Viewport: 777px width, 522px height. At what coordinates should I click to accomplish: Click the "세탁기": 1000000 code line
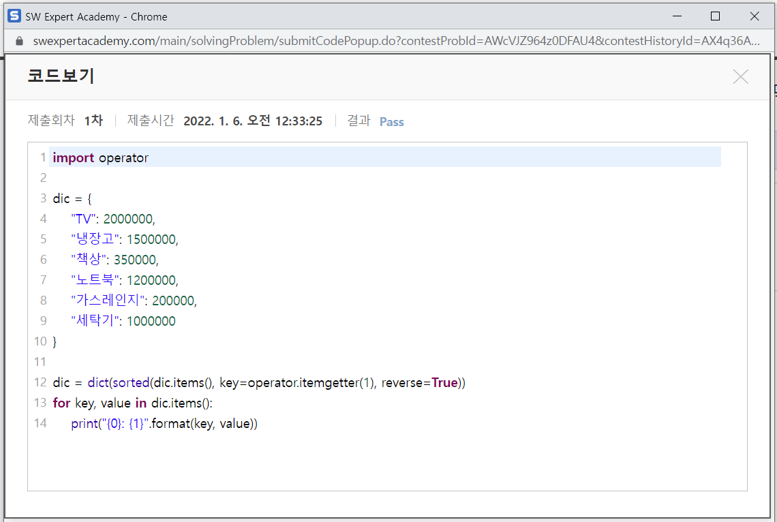[x=123, y=321]
